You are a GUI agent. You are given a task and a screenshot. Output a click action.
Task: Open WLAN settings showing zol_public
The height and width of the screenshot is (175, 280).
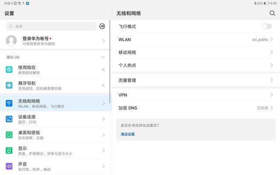point(196,39)
